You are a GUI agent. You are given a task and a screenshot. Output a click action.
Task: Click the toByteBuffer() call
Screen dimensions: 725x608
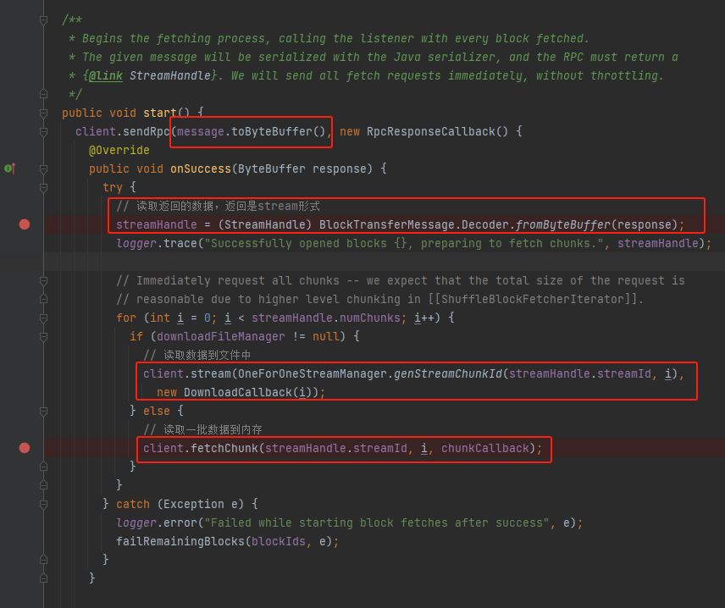[279, 132]
